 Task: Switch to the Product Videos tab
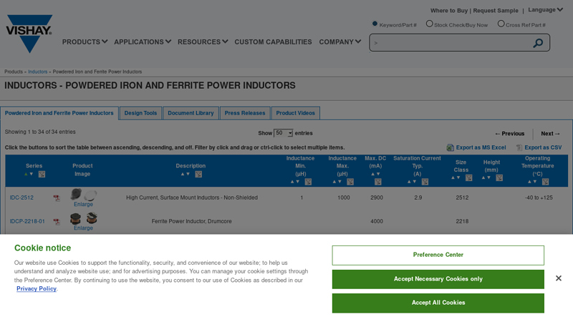tap(295, 113)
